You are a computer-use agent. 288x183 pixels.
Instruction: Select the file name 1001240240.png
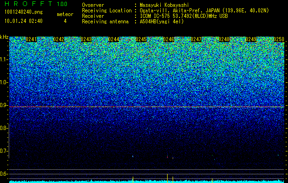24,12
